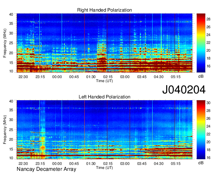Click the bottom panel 'Time (UT)' axis label
Screen dimensions: 214x173
click(x=104, y=168)
